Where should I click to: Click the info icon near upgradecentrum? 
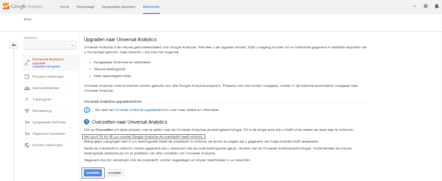click(x=87, y=110)
